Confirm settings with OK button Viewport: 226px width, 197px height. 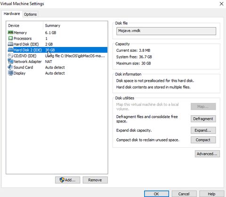tap(156, 194)
